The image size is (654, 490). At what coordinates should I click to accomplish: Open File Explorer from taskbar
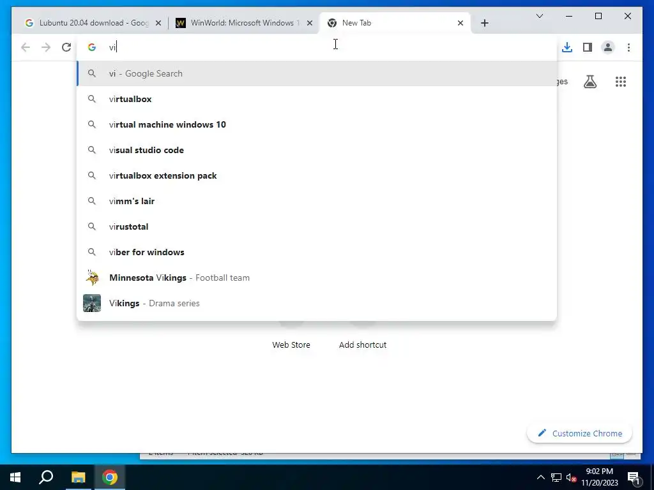coord(78,477)
